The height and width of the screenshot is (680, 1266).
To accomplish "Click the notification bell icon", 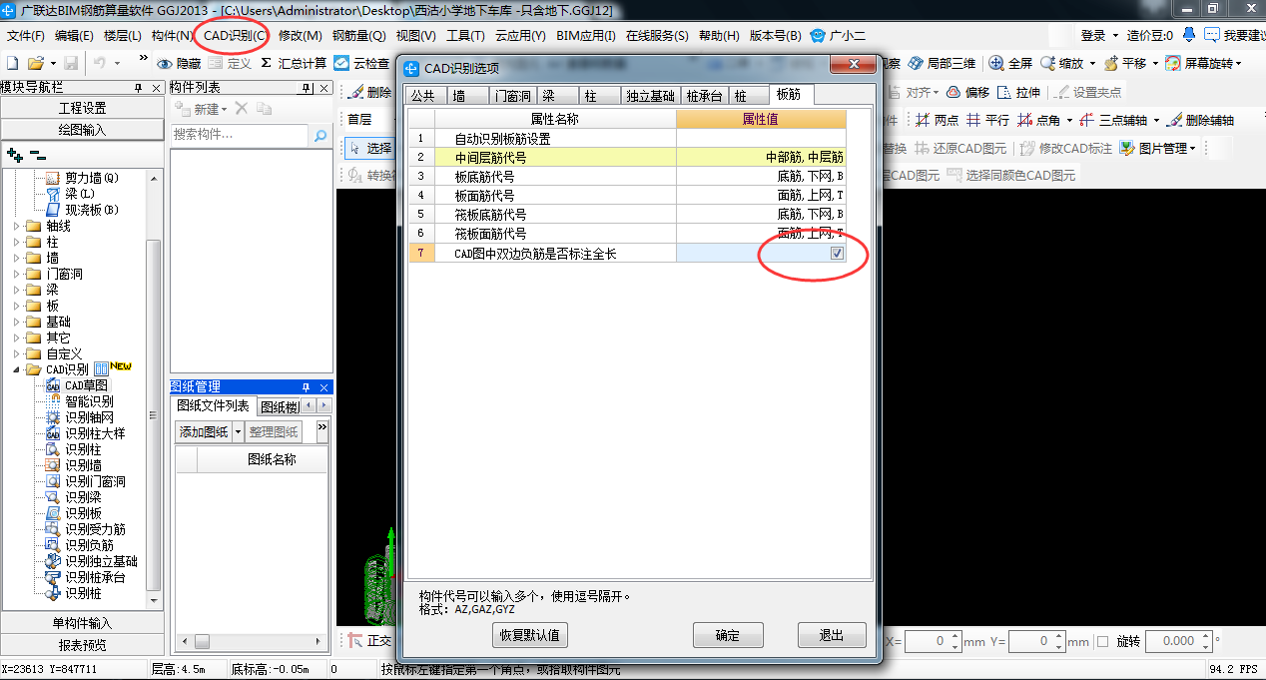I will 1188,35.
